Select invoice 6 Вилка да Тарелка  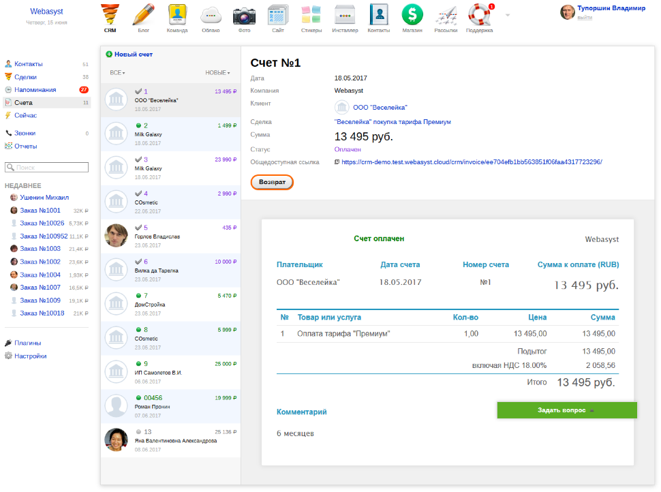point(171,271)
